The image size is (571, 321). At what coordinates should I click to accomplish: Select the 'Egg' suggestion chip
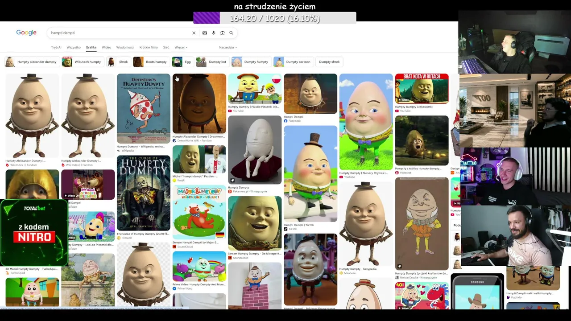pos(182,62)
